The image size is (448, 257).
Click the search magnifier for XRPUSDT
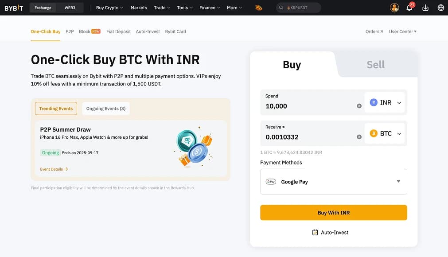pos(281,8)
